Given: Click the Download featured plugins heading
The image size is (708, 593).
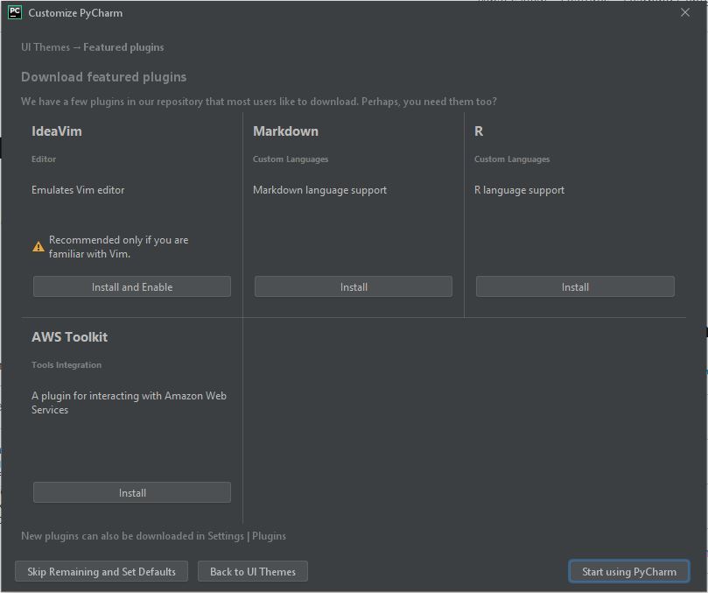Looking at the screenshot, I should pos(104,77).
